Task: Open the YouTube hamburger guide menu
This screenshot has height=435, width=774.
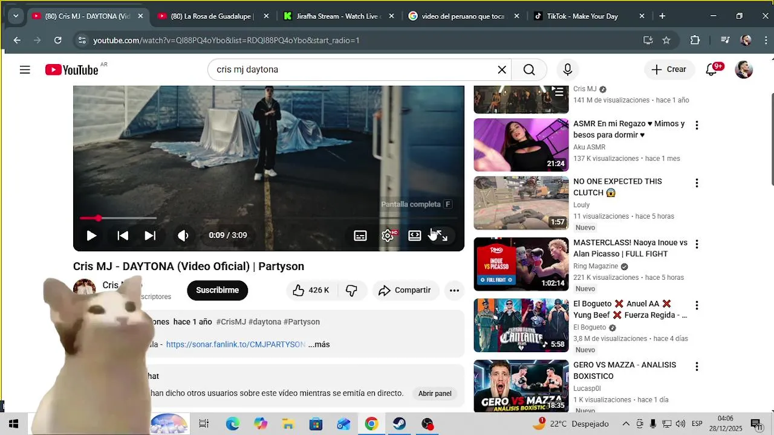Action: tap(25, 69)
